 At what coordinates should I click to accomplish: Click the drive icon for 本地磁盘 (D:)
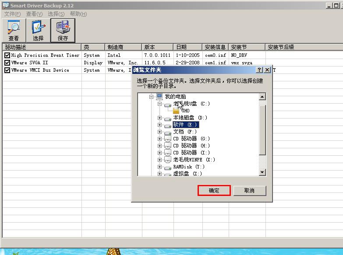pyautogui.click(x=168, y=119)
